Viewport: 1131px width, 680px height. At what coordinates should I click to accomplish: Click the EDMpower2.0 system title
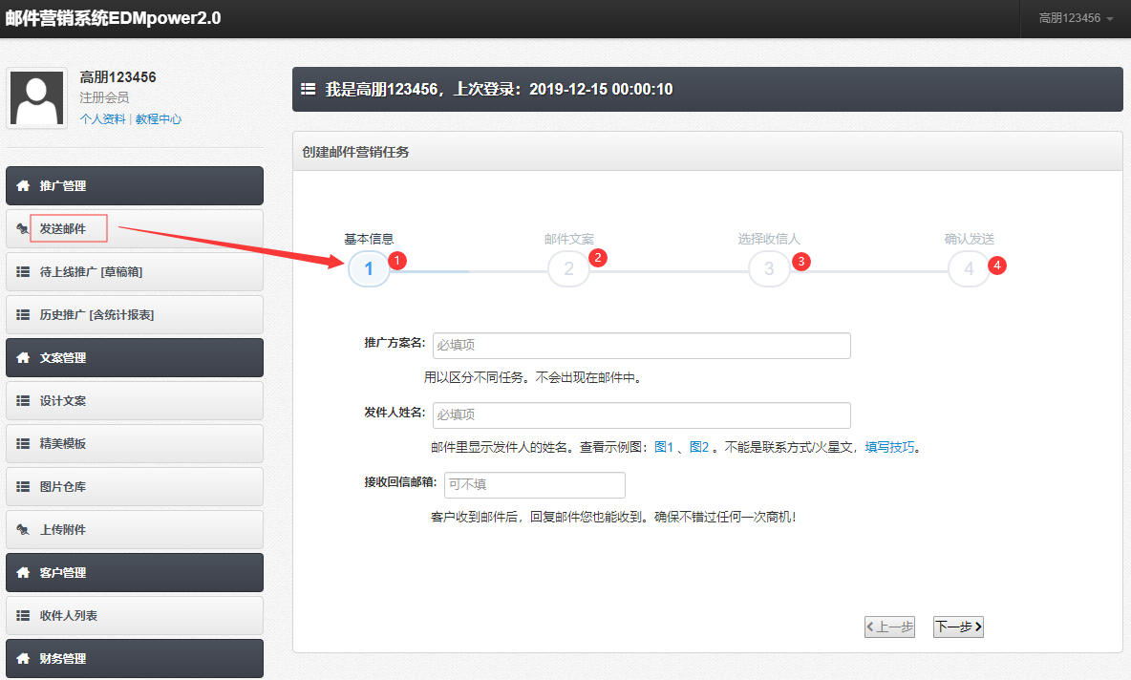tap(114, 18)
